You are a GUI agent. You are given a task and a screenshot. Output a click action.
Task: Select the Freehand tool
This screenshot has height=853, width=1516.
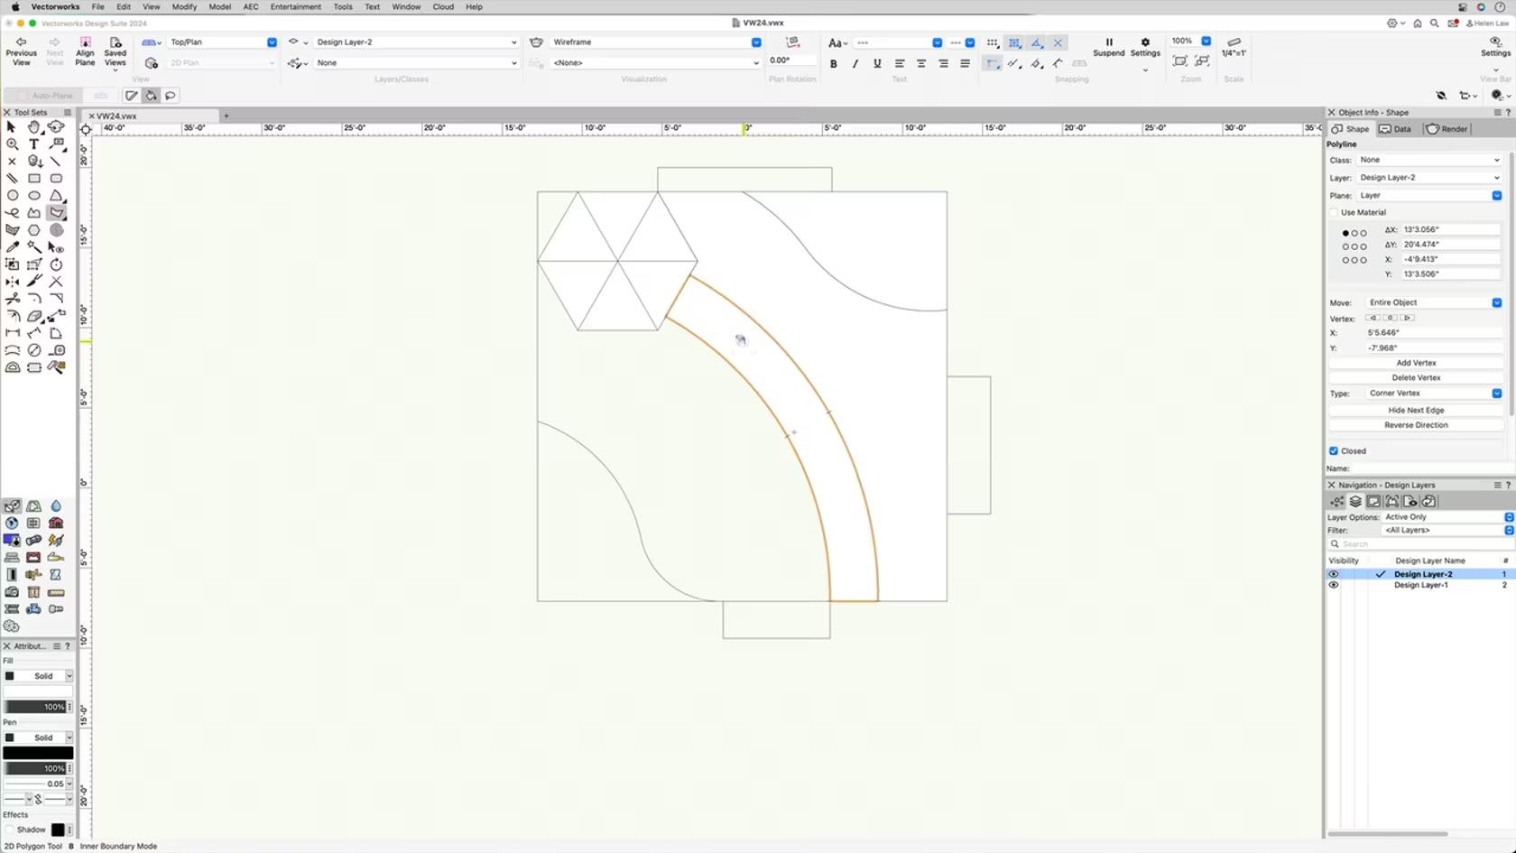pyautogui.click(x=12, y=213)
